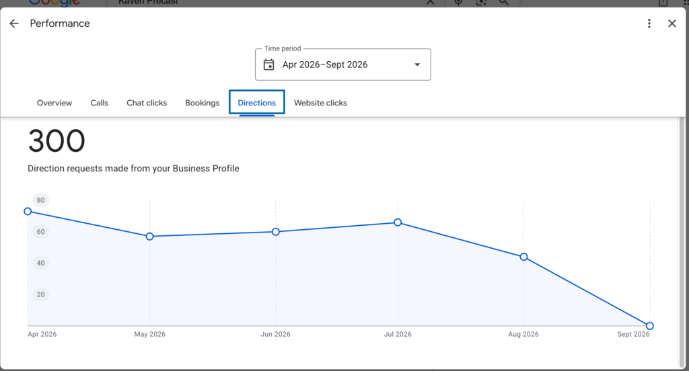Click the Aug 2026 data point on chart

coord(523,257)
